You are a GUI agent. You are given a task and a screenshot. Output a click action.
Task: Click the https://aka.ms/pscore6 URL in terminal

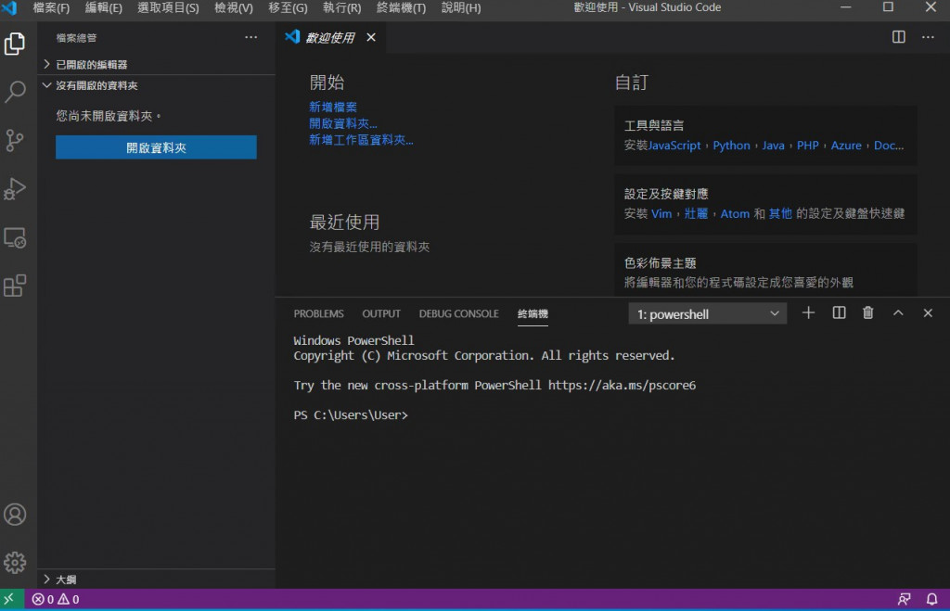pyautogui.click(x=622, y=385)
